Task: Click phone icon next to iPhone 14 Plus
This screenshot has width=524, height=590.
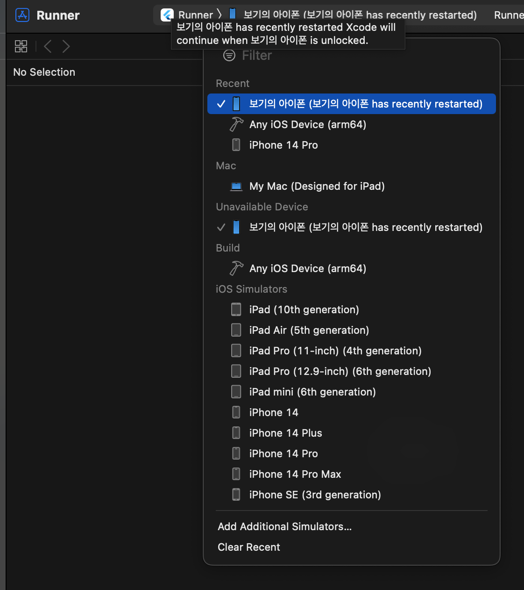Action: [236, 433]
